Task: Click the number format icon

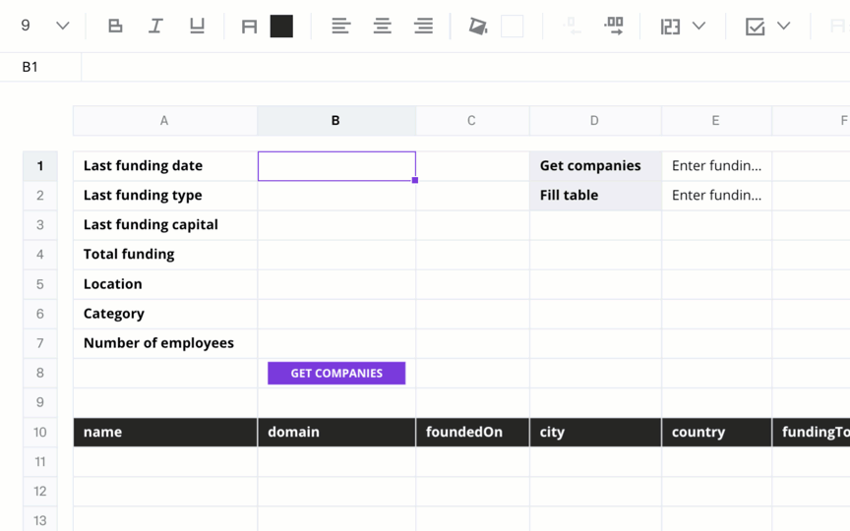Action: click(x=670, y=27)
